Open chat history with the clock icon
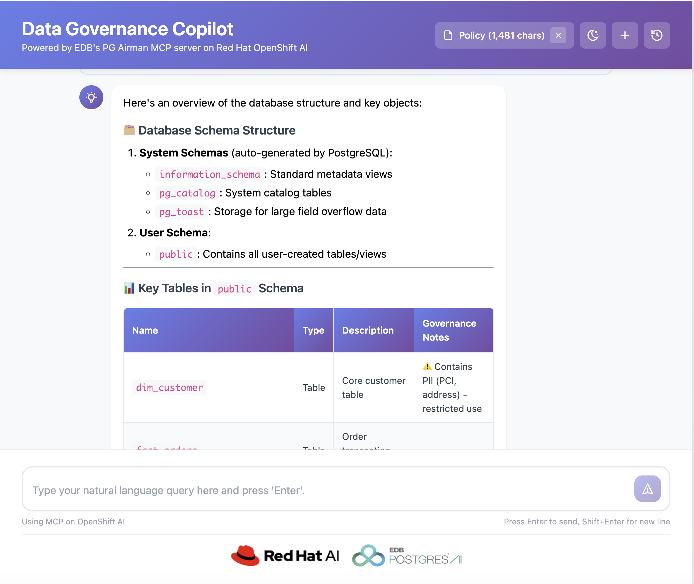This screenshot has height=584, width=694. pyautogui.click(x=657, y=35)
